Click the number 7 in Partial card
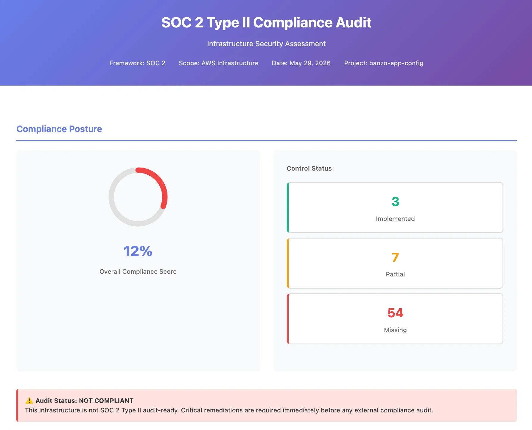The image size is (532, 430). (x=395, y=257)
